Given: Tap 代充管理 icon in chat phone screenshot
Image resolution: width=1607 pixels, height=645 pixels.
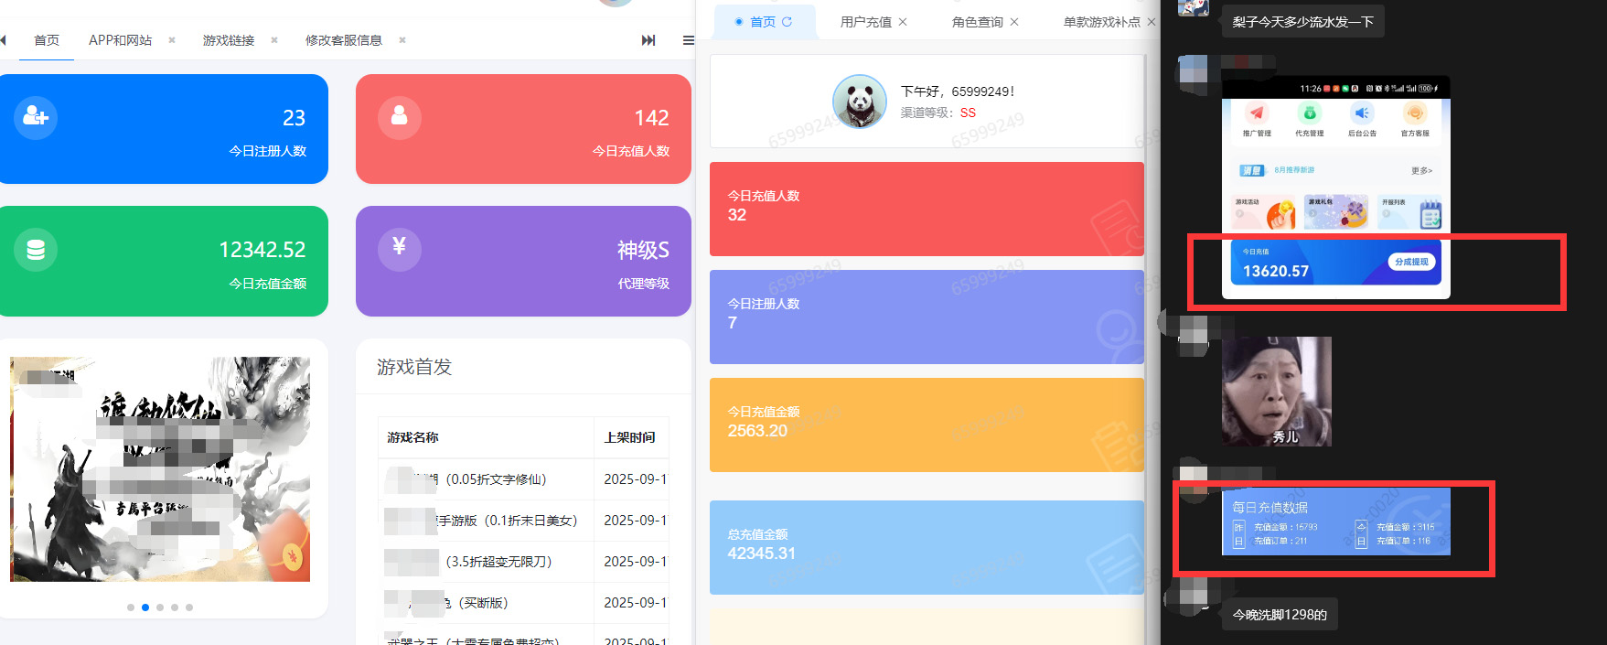Looking at the screenshot, I should pos(1310,113).
